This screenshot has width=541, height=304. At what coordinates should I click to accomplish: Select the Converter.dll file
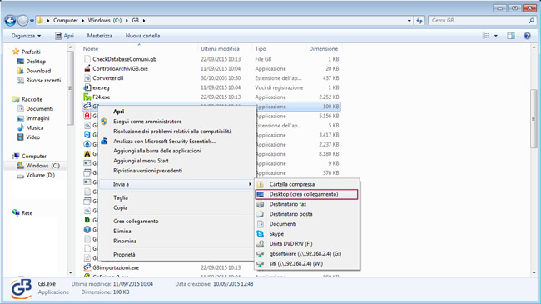coord(107,78)
